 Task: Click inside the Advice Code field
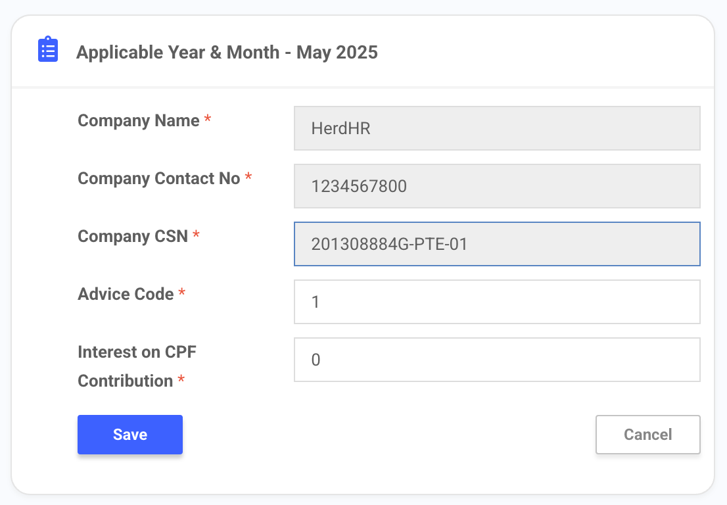click(496, 302)
